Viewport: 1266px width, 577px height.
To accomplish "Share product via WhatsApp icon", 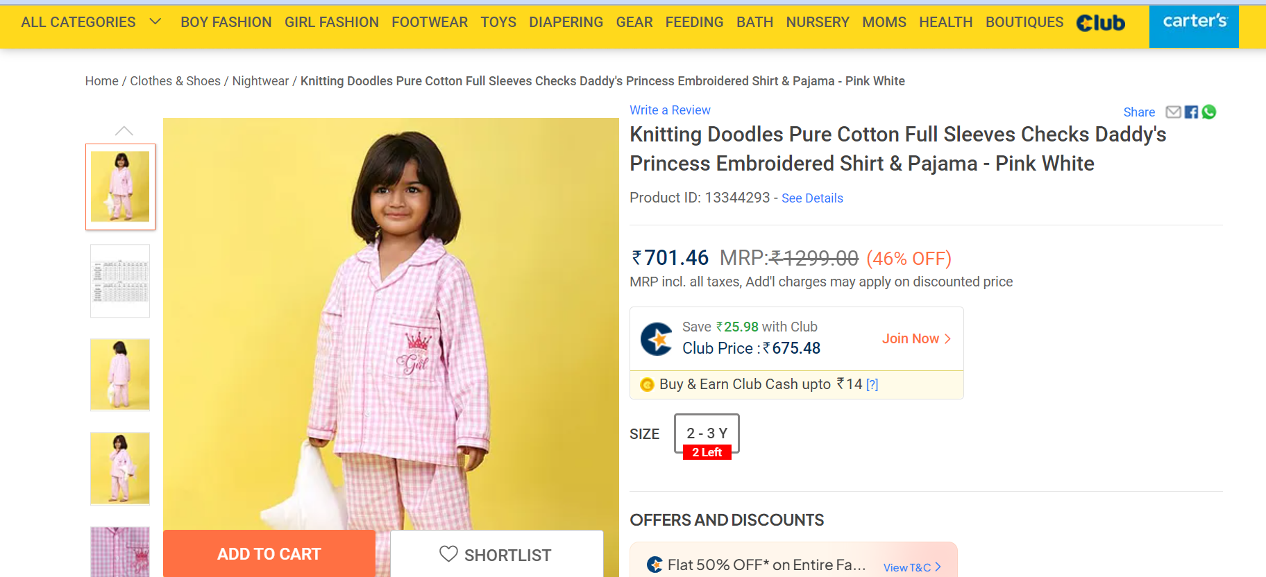I will coord(1209,112).
